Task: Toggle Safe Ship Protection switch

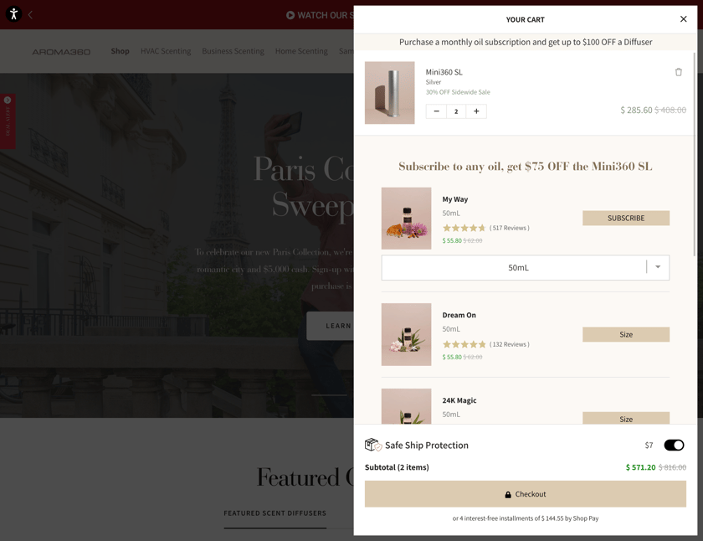Action: [674, 445]
